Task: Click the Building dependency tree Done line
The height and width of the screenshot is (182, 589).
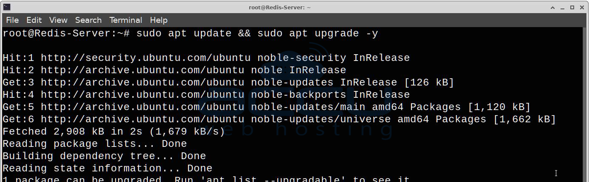Action: (104, 156)
